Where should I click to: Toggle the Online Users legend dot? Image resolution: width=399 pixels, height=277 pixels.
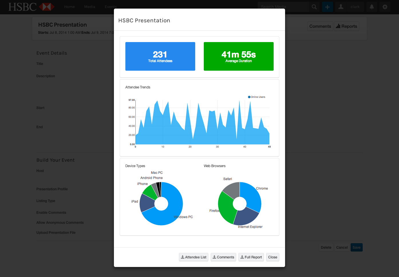point(249,97)
